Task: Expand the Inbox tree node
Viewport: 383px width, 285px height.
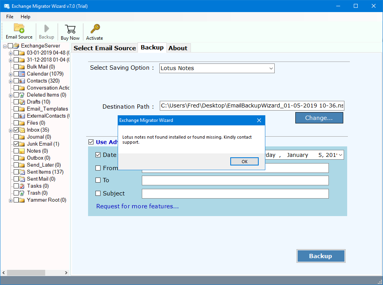Action: (x=11, y=130)
